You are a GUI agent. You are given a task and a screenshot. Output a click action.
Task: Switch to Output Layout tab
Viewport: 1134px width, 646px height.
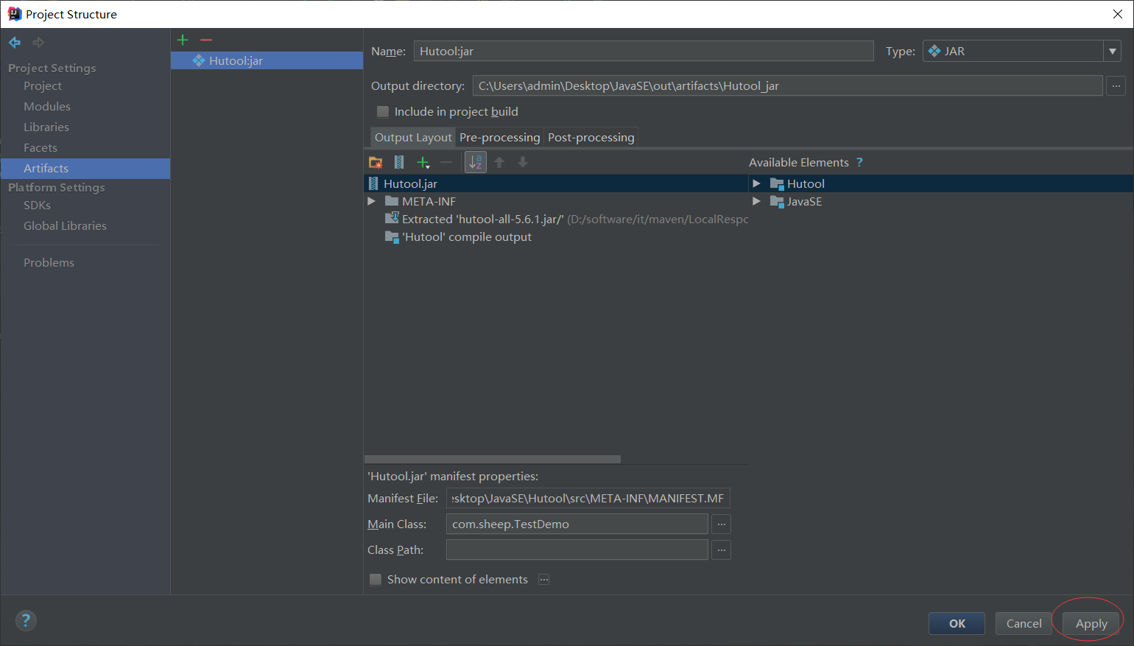coord(413,137)
